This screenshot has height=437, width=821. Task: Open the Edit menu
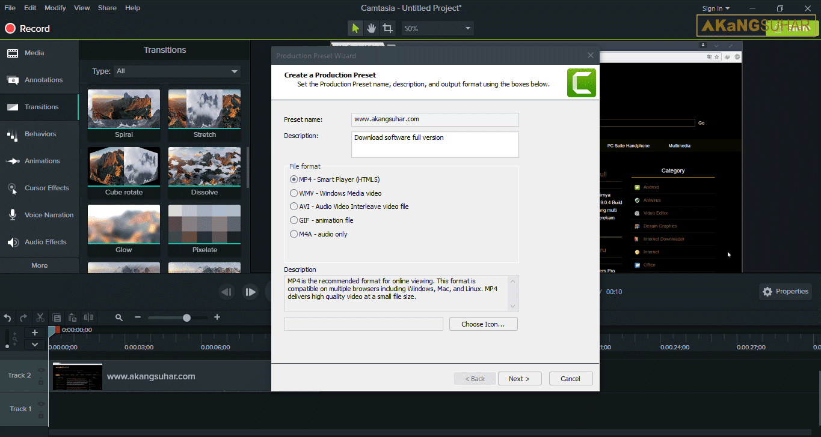coord(30,8)
